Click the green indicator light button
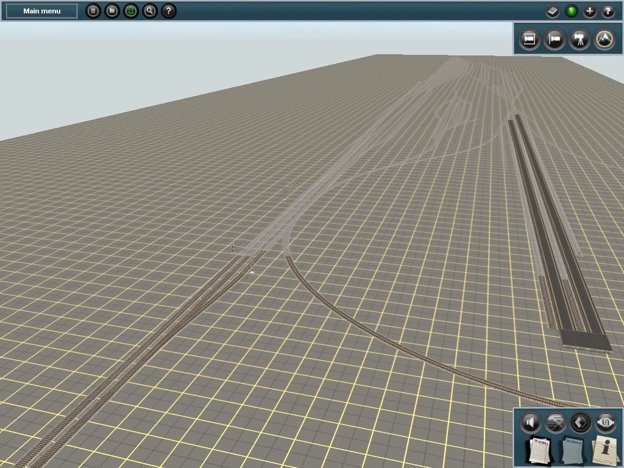Screen dimensions: 624x468 [572, 12]
